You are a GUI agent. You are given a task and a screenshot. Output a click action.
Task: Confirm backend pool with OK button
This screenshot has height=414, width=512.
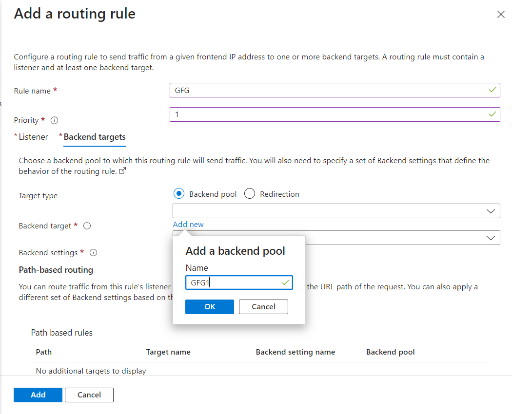[210, 307]
